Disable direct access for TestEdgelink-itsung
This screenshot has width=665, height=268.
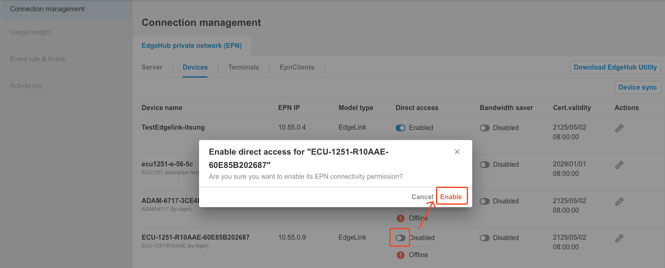click(401, 128)
